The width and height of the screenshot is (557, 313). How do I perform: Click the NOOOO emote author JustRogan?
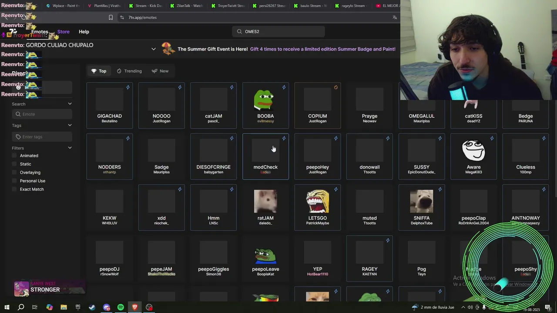(161, 121)
